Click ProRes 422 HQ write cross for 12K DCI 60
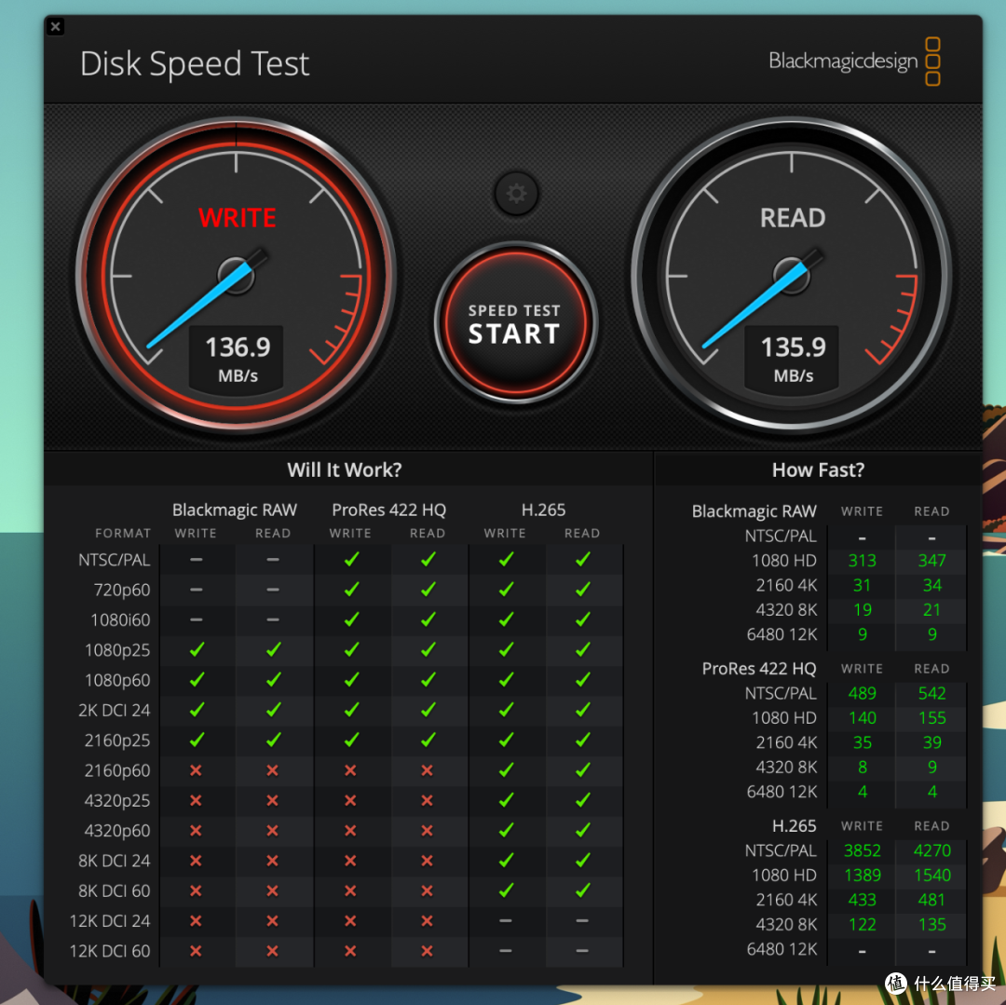The height and width of the screenshot is (1005, 1006). click(x=350, y=951)
